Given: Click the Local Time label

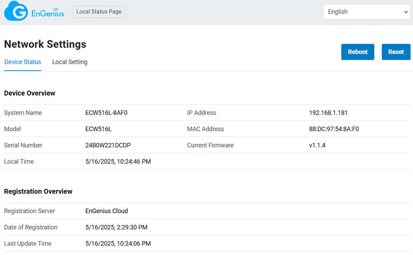Looking at the screenshot, I should click(x=19, y=162).
